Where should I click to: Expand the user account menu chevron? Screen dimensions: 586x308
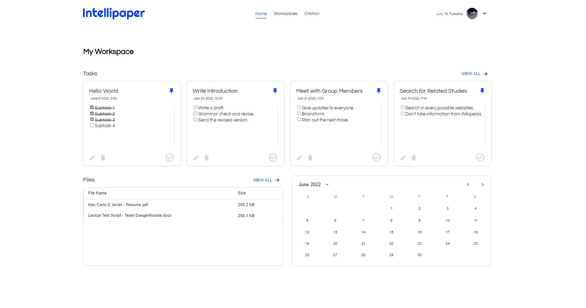tap(485, 13)
